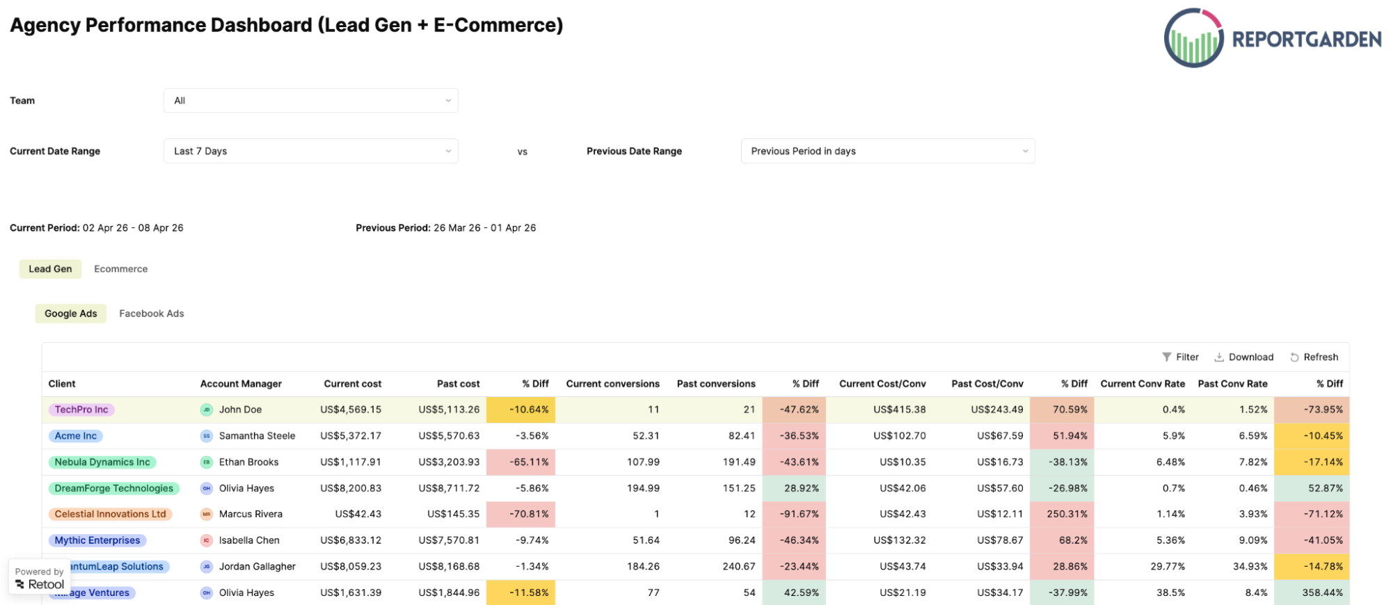Click the TechPro Inc client tag

pos(81,410)
